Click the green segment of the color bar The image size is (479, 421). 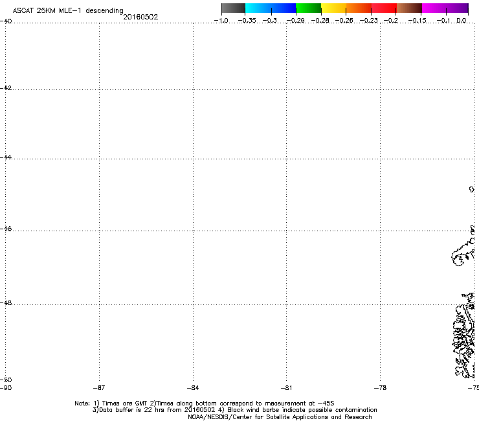[x=308, y=8]
